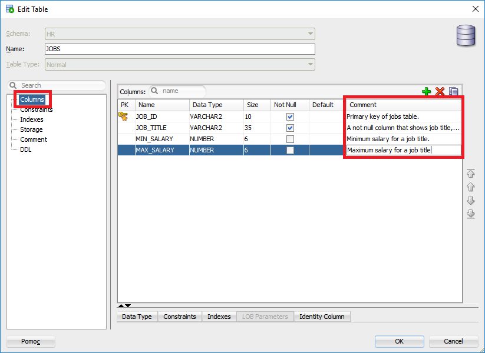Click move column up arrow
The image size is (485, 353).
[470, 187]
